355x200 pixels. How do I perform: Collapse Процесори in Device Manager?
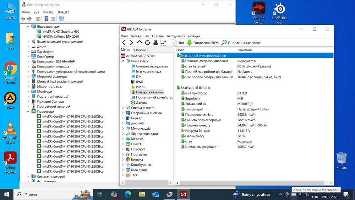[x=28, y=112]
